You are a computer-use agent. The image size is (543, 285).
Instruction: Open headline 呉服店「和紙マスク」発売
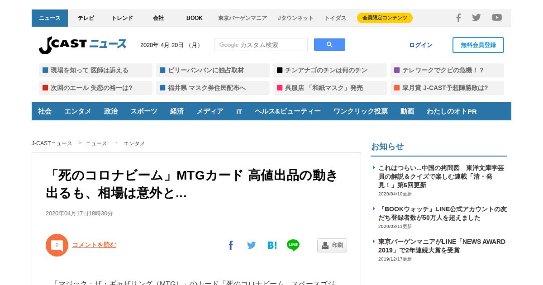pos(330,88)
